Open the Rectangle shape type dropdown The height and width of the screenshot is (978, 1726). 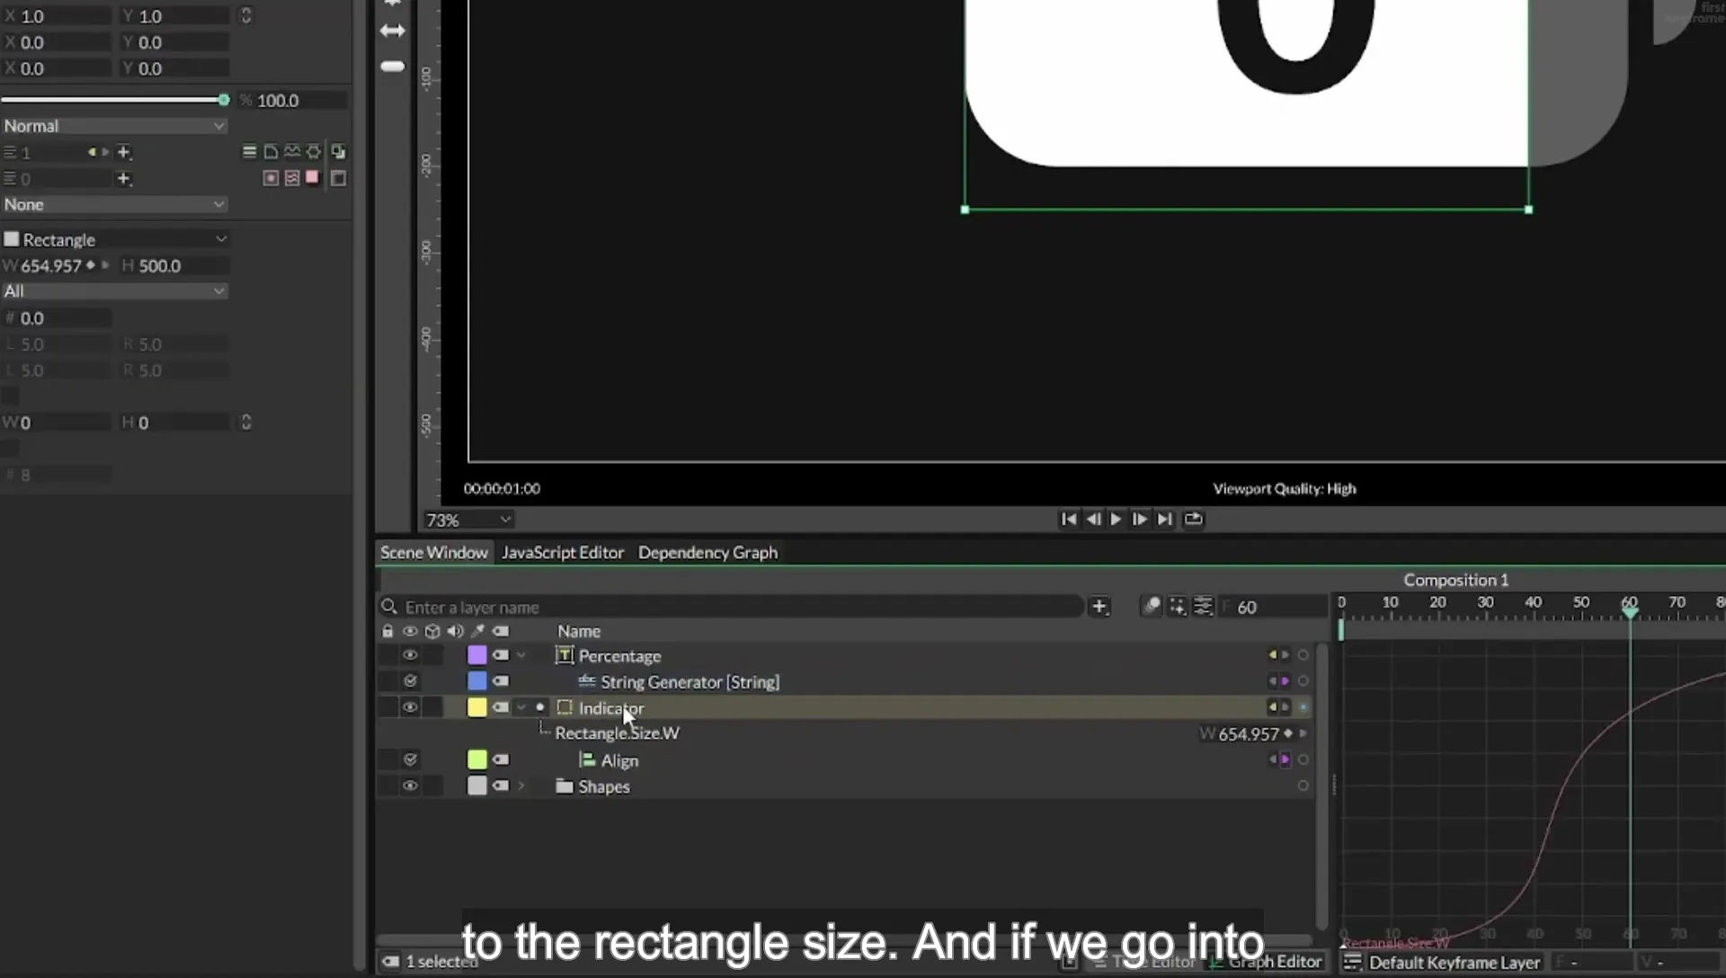114,239
